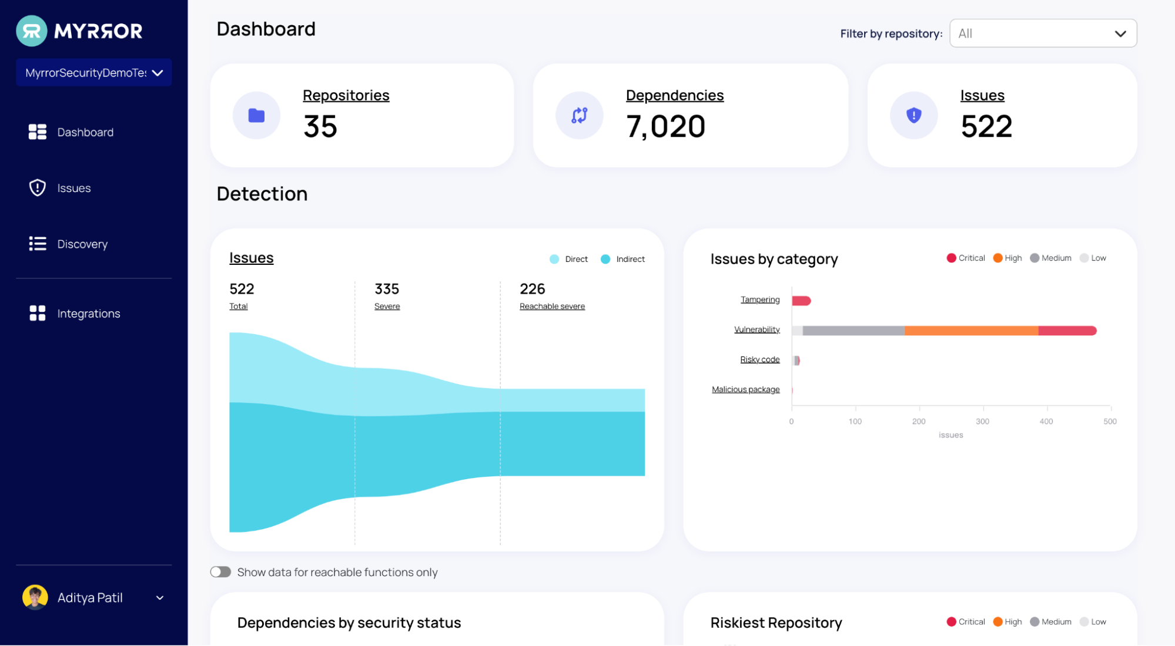1175x646 pixels.
Task: Open the Filter by repository dropdown
Action: point(1043,33)
